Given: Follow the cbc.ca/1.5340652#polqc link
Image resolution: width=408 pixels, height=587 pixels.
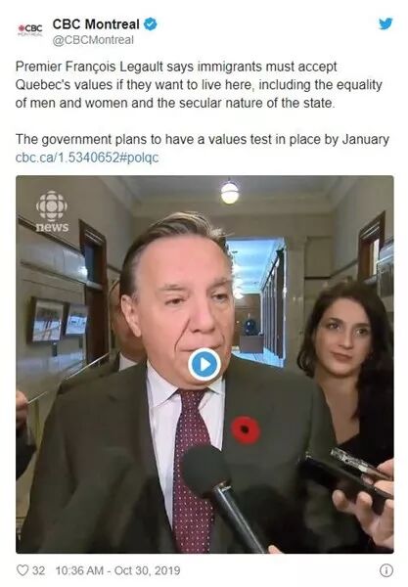Looking at the screenshot, I should click(x=87, y=158).
